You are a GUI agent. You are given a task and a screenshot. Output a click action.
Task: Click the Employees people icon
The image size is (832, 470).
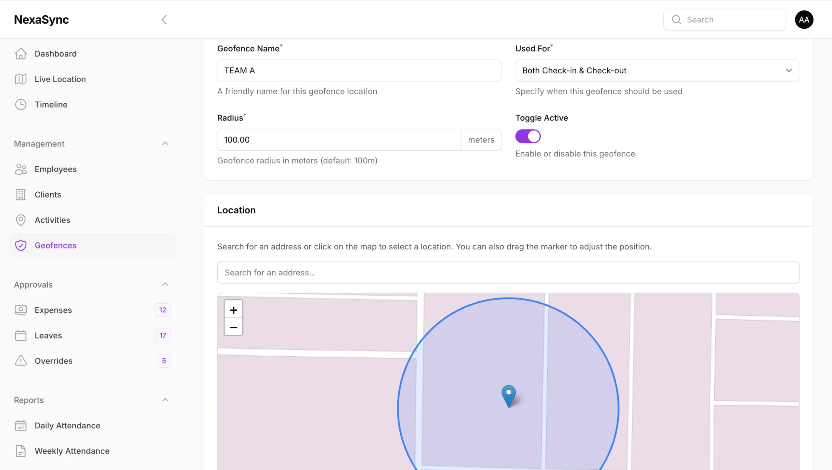20,169
